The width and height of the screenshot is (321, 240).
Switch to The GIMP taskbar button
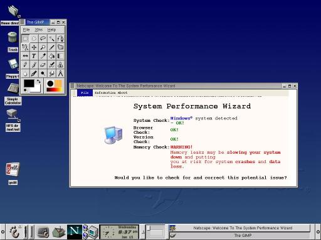tap(243, 236)
